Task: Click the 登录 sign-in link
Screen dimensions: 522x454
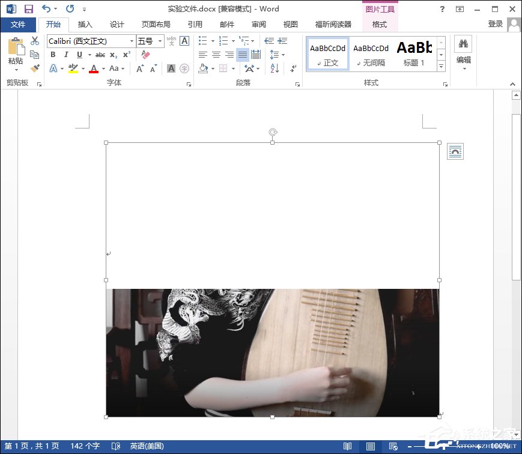Action: [495, 24]
